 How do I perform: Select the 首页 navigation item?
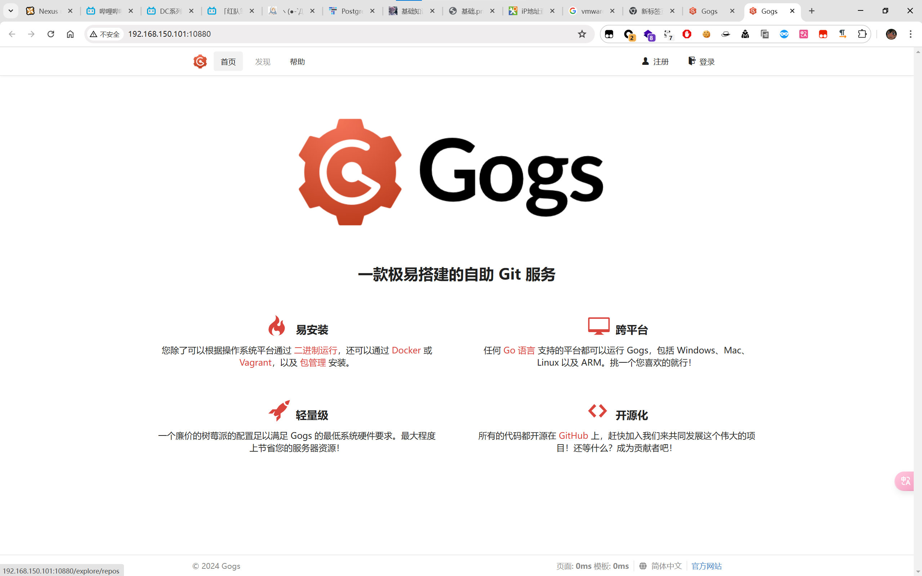coord(228,61)
